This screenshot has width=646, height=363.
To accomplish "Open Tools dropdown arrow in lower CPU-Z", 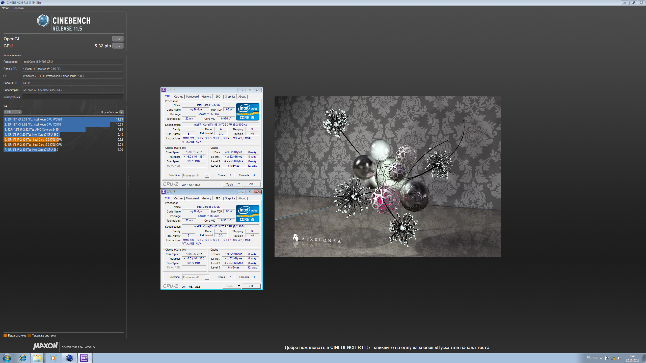I will point(239,286).
